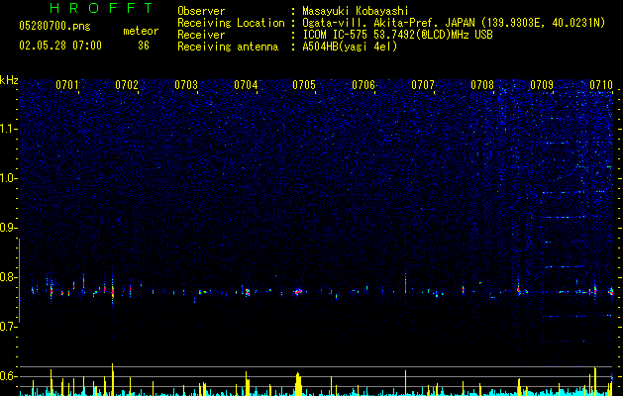
Task: Click the 0.8 kHz axis label
Action: point(9,277)
